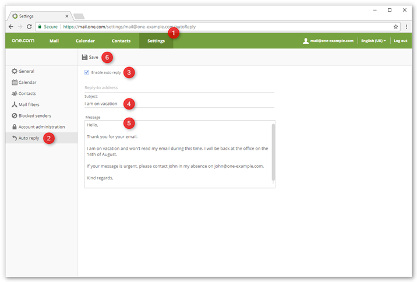Image resolution: width=417 pixels, height=282 pixels.
Task: Select the Settings tab
Action: pos(156,41)
